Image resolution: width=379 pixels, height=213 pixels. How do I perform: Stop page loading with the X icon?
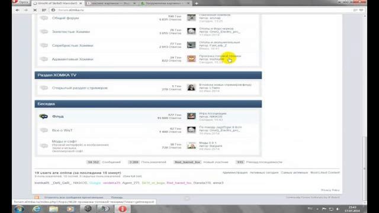[x=35, y=10]
